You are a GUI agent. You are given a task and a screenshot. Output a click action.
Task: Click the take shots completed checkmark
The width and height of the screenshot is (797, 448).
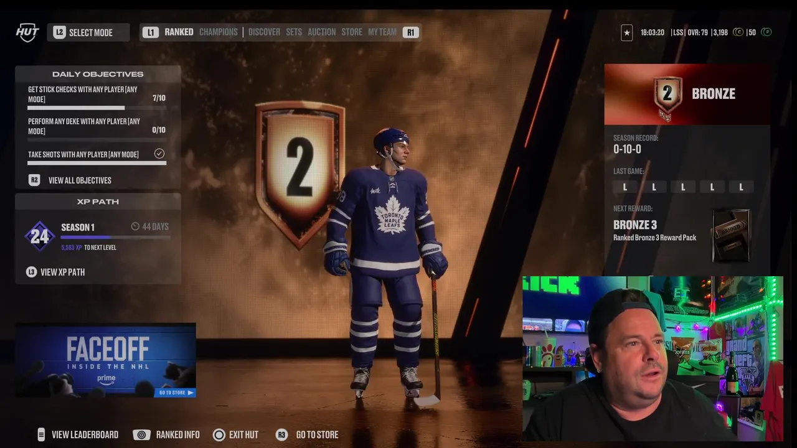159,154
